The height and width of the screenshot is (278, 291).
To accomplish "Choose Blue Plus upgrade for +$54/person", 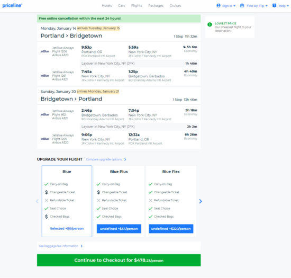I will pyautogui.click(x=119, y=229).
